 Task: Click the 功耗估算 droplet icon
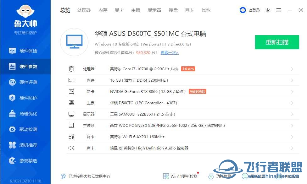click(211, 176)
